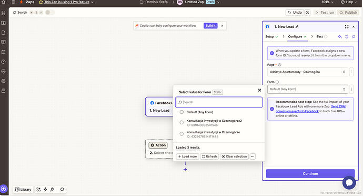This screenshot has width=363, height=196.
Task: Select Konsultacja inwestycji w Czarnogórze radio option
Action: coord(181,134)
